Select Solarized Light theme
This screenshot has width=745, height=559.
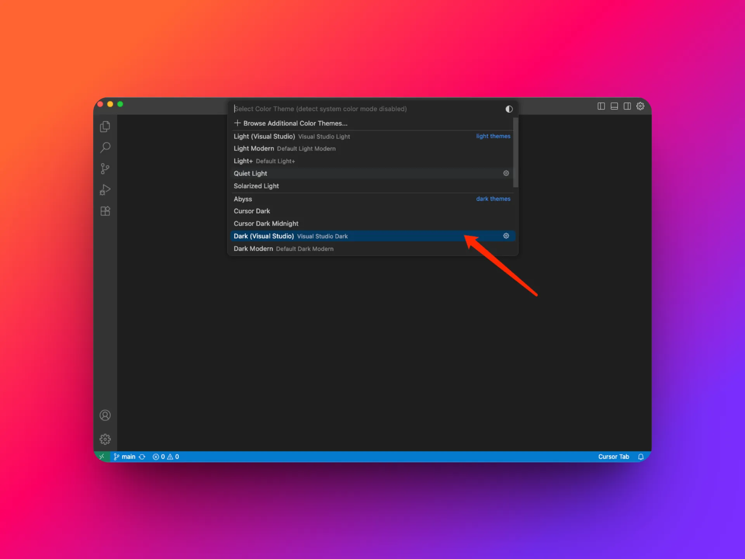[372, 186]
